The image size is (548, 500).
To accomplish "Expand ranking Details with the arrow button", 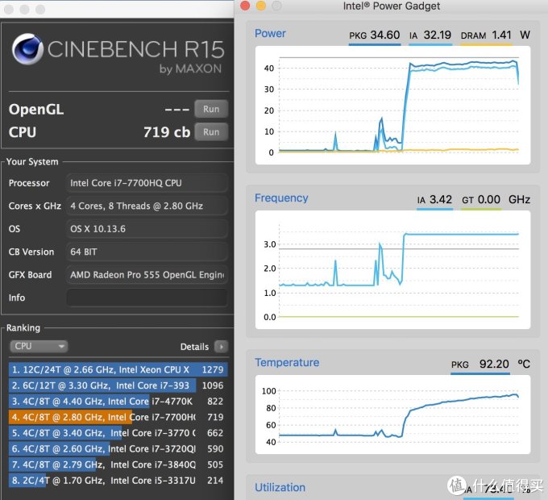I will click(222, 347).
